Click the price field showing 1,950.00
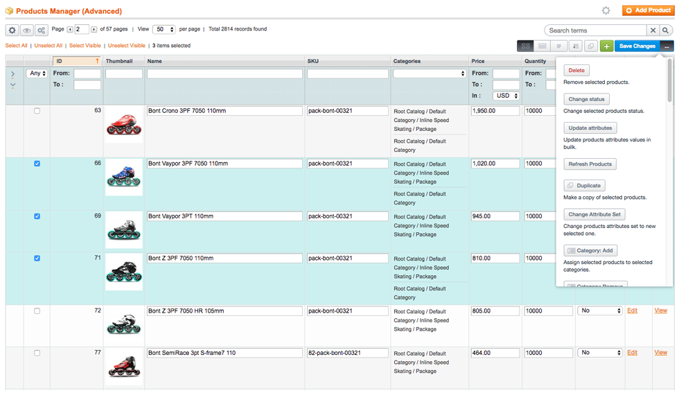The image size is (679, 393). (x=495, y=111)
